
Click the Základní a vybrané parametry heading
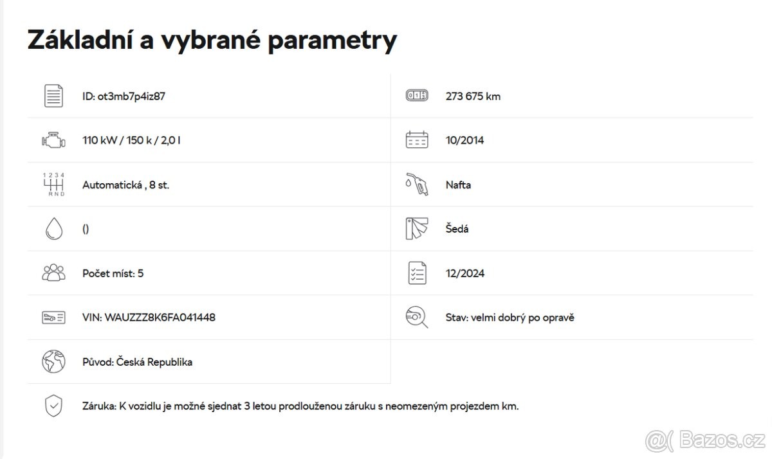[212, 40]
